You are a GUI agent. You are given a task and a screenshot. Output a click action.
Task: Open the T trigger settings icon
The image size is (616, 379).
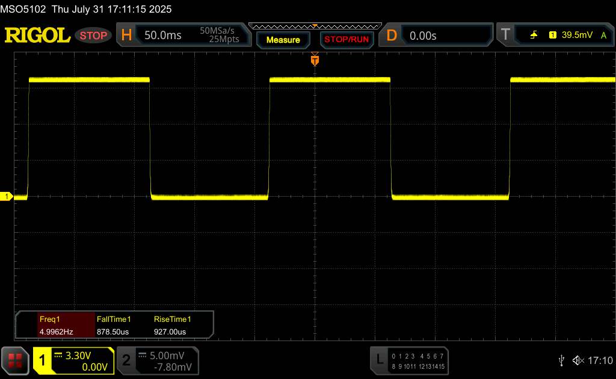click(x=505, y=35)
